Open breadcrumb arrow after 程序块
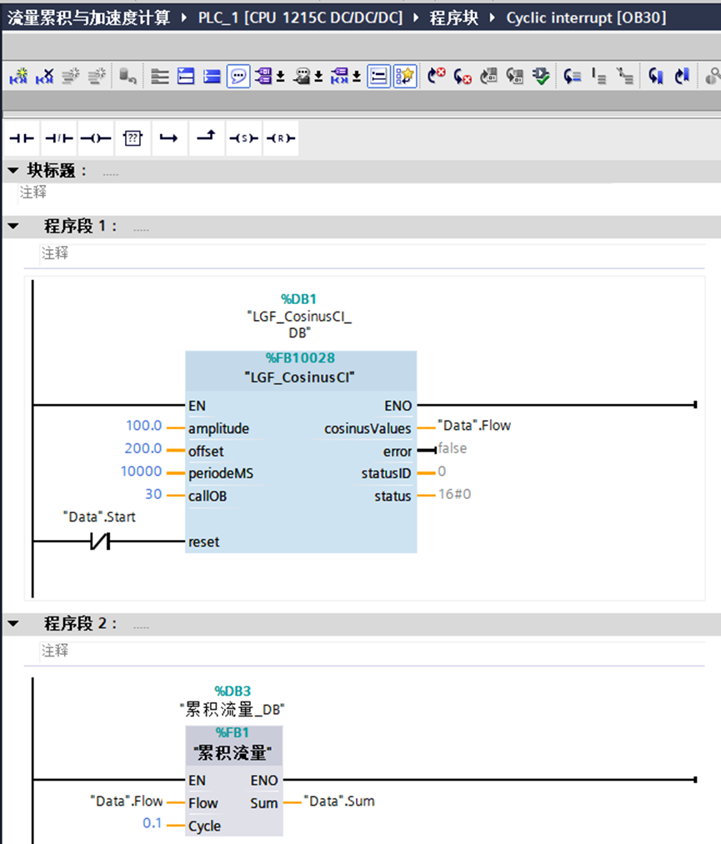Screen dimensions: 721x844 point(492,17)
